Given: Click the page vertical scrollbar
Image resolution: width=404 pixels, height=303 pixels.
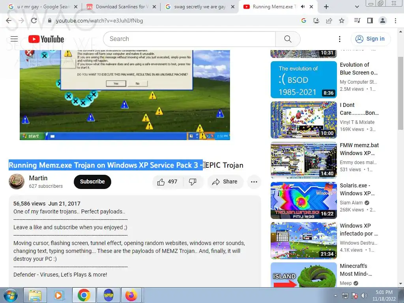Looking at the screenshot, I should pyautogui.click(x=401, y=93).
